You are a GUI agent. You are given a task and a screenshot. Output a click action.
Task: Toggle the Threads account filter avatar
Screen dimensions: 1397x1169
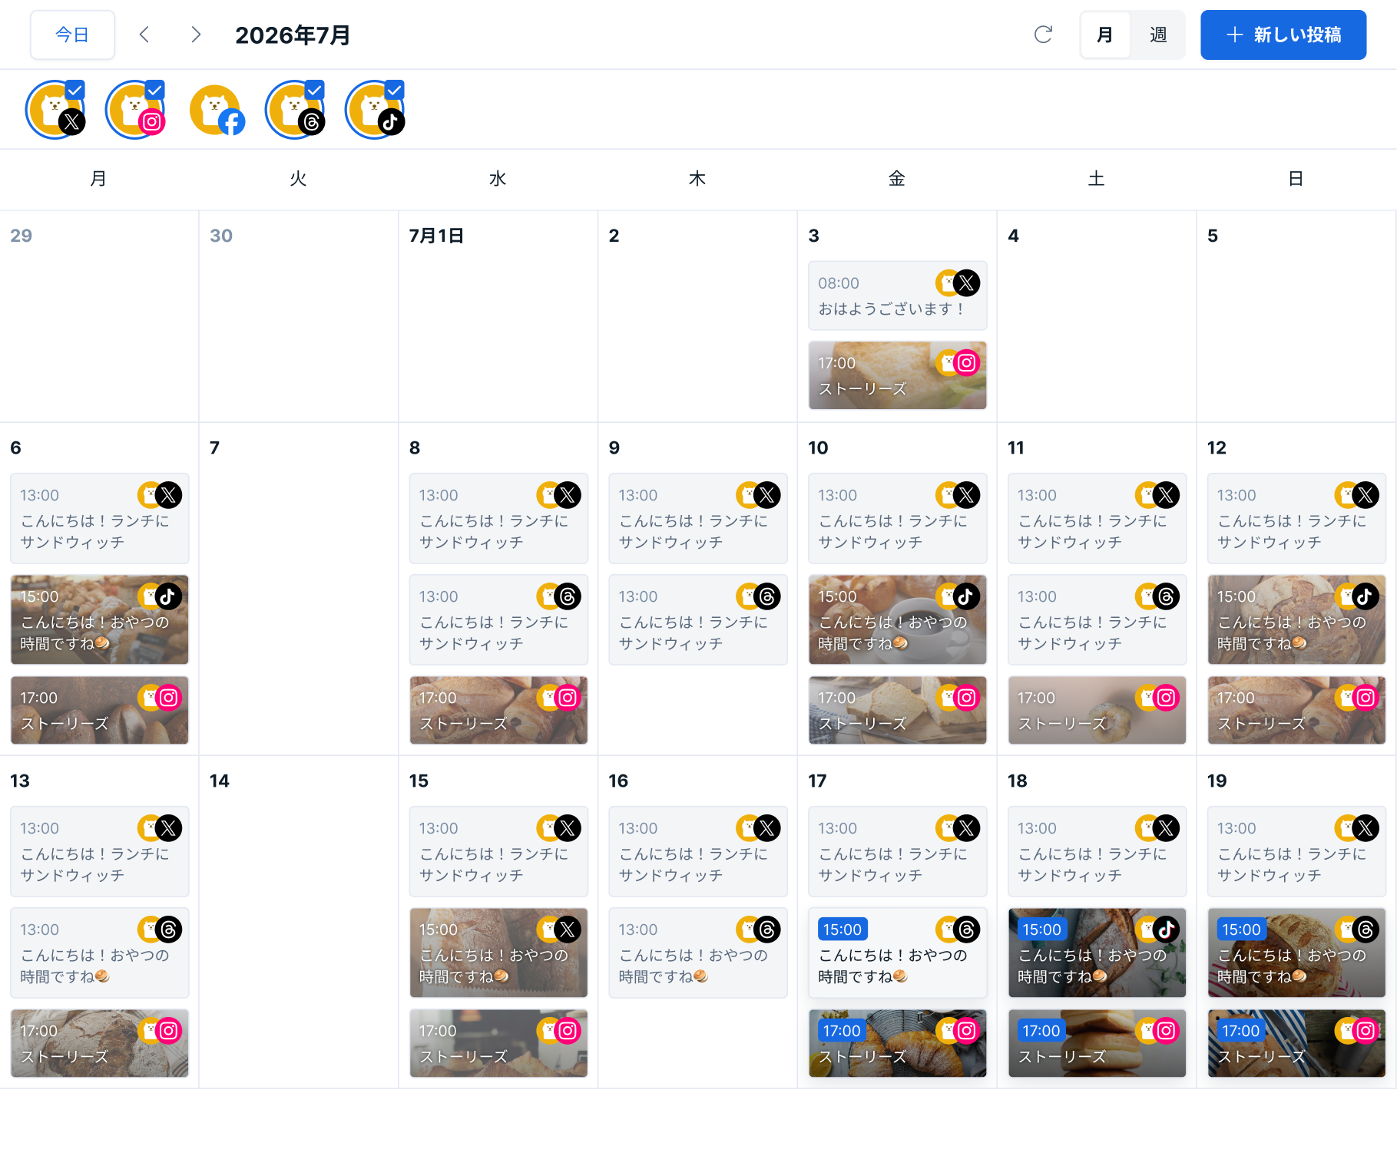pos(295,110)
